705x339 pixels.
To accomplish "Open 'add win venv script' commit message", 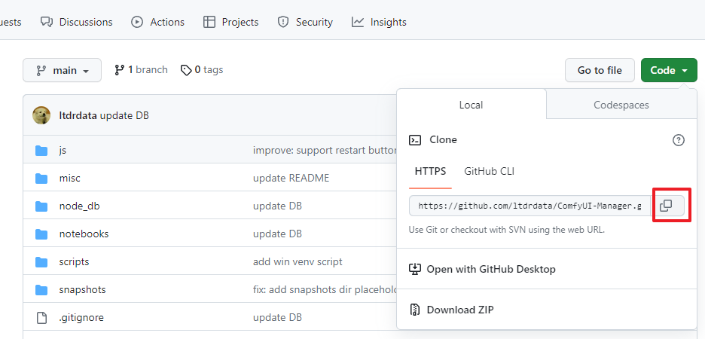I will pos(298,262).
